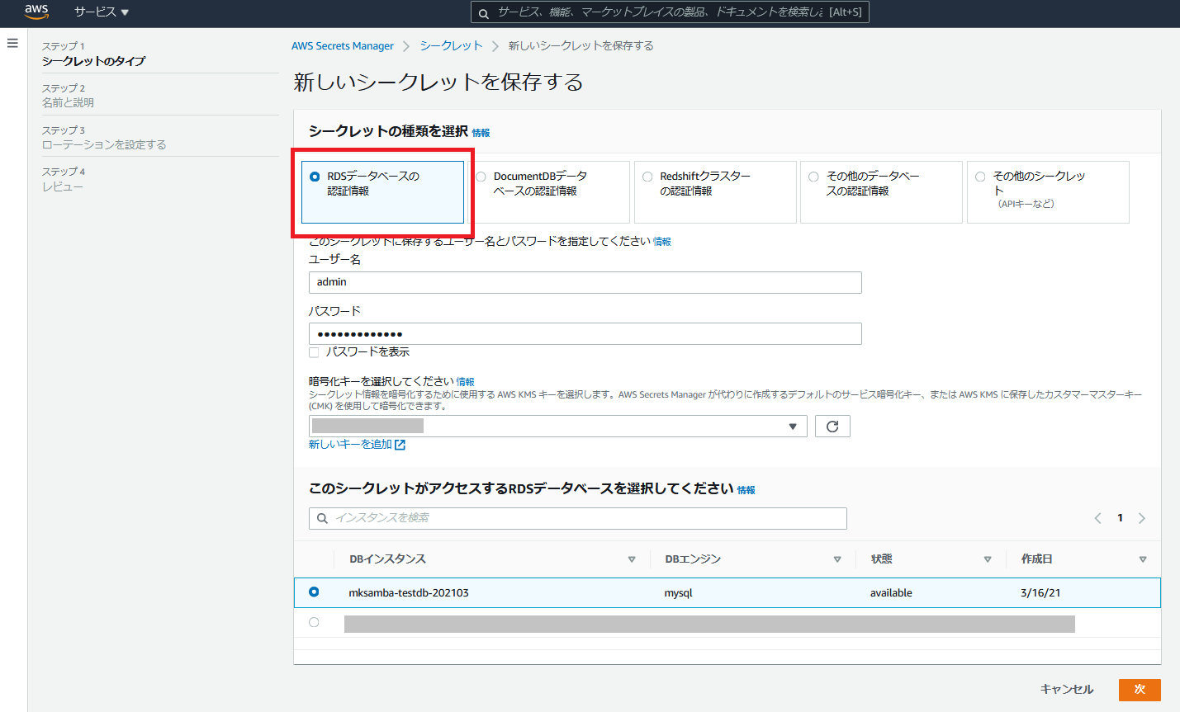
Task: Open the サービス dropdown menu
Action: tap(102, 12)
